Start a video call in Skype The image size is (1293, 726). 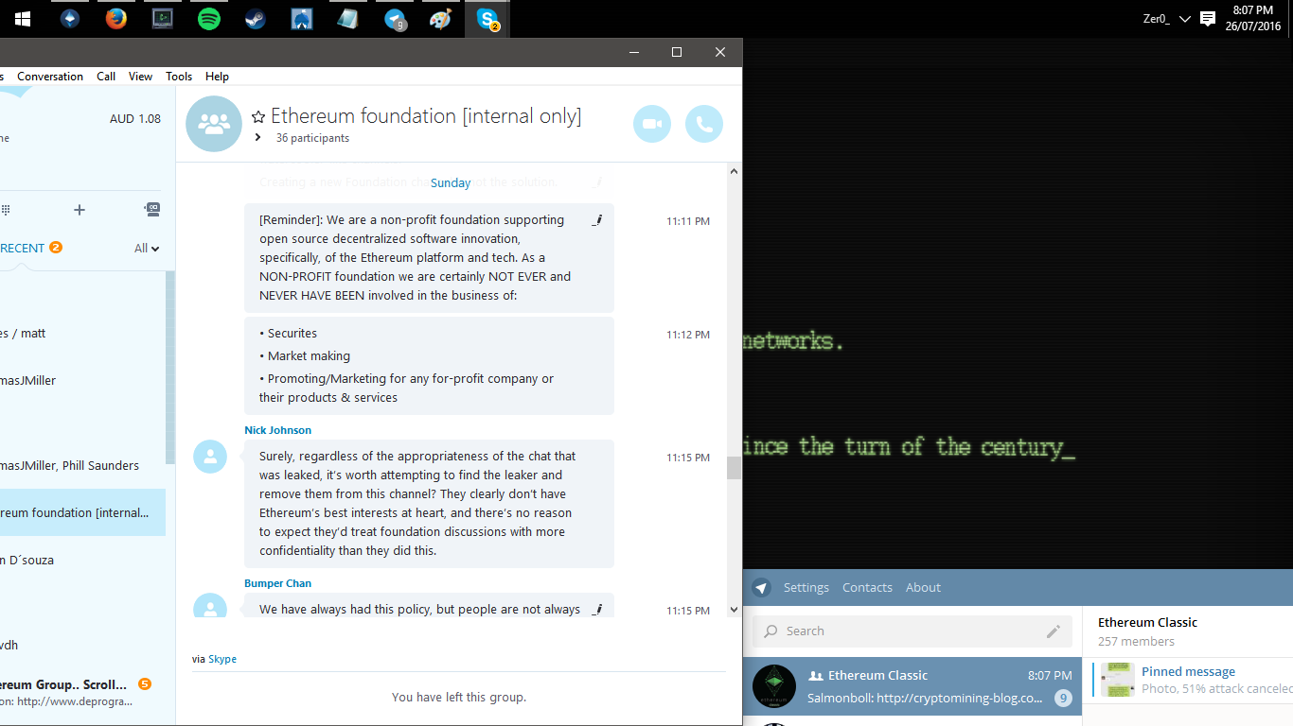(652, 124)
